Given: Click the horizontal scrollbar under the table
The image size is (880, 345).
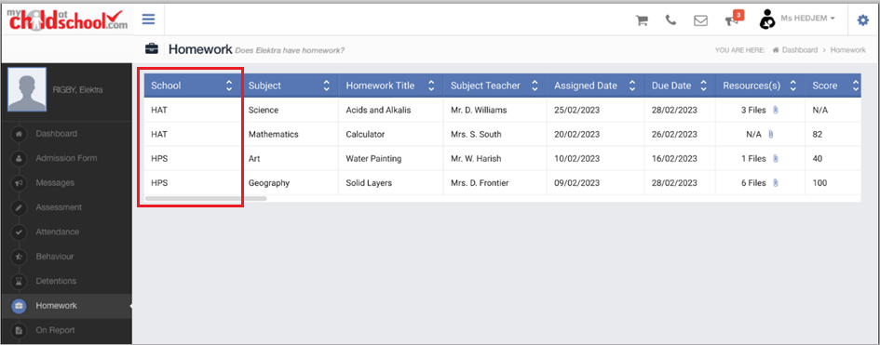Looking at the screenshot, I should tap(206, 198).
